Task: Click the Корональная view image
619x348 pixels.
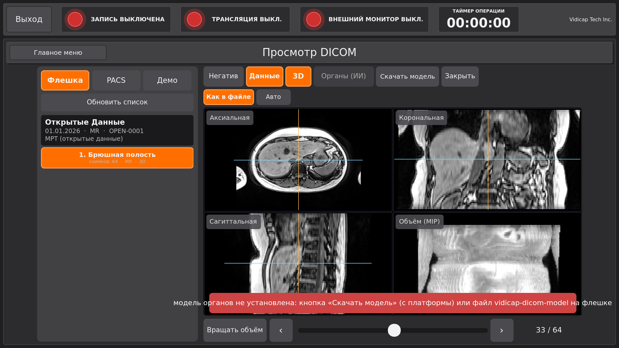Action: (x=487, y=160)
